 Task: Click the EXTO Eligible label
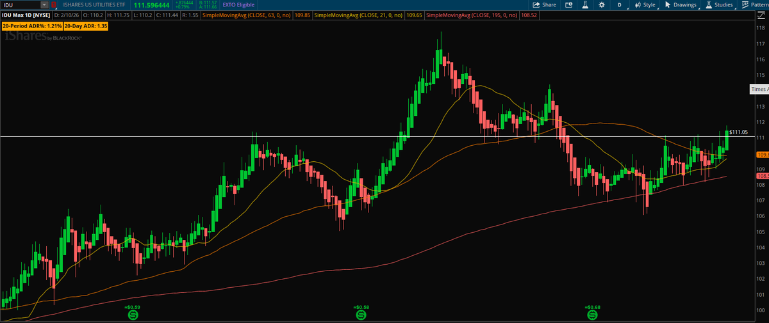(x=238, y=4)
